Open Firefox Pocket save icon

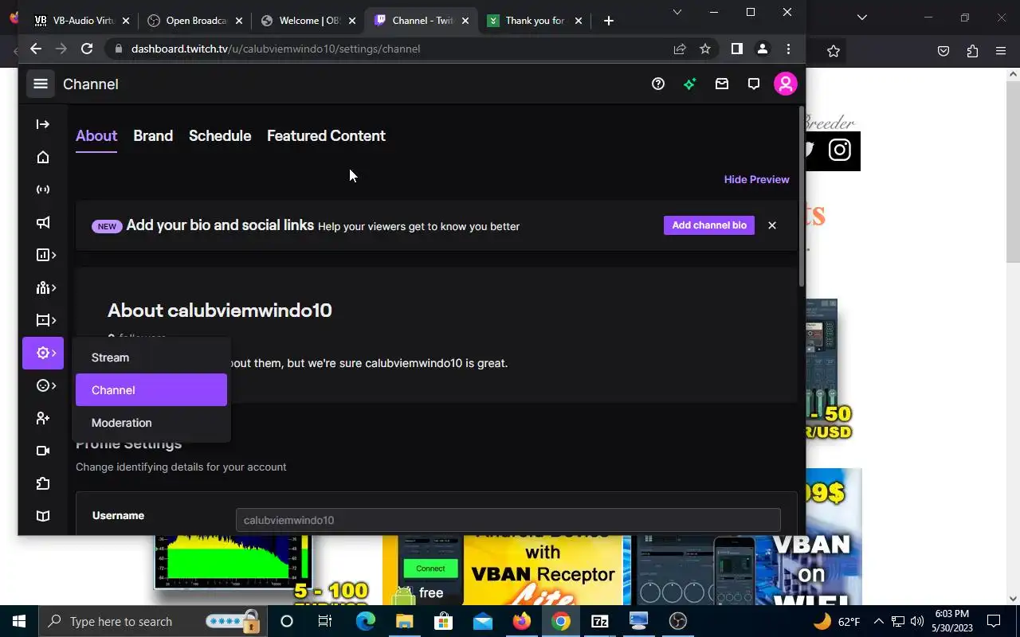click(943, 51)
